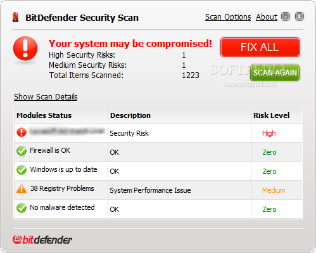Click the High risk level entry
The width and height of the screenshot is (316, 253).
(x=269, y=133)
